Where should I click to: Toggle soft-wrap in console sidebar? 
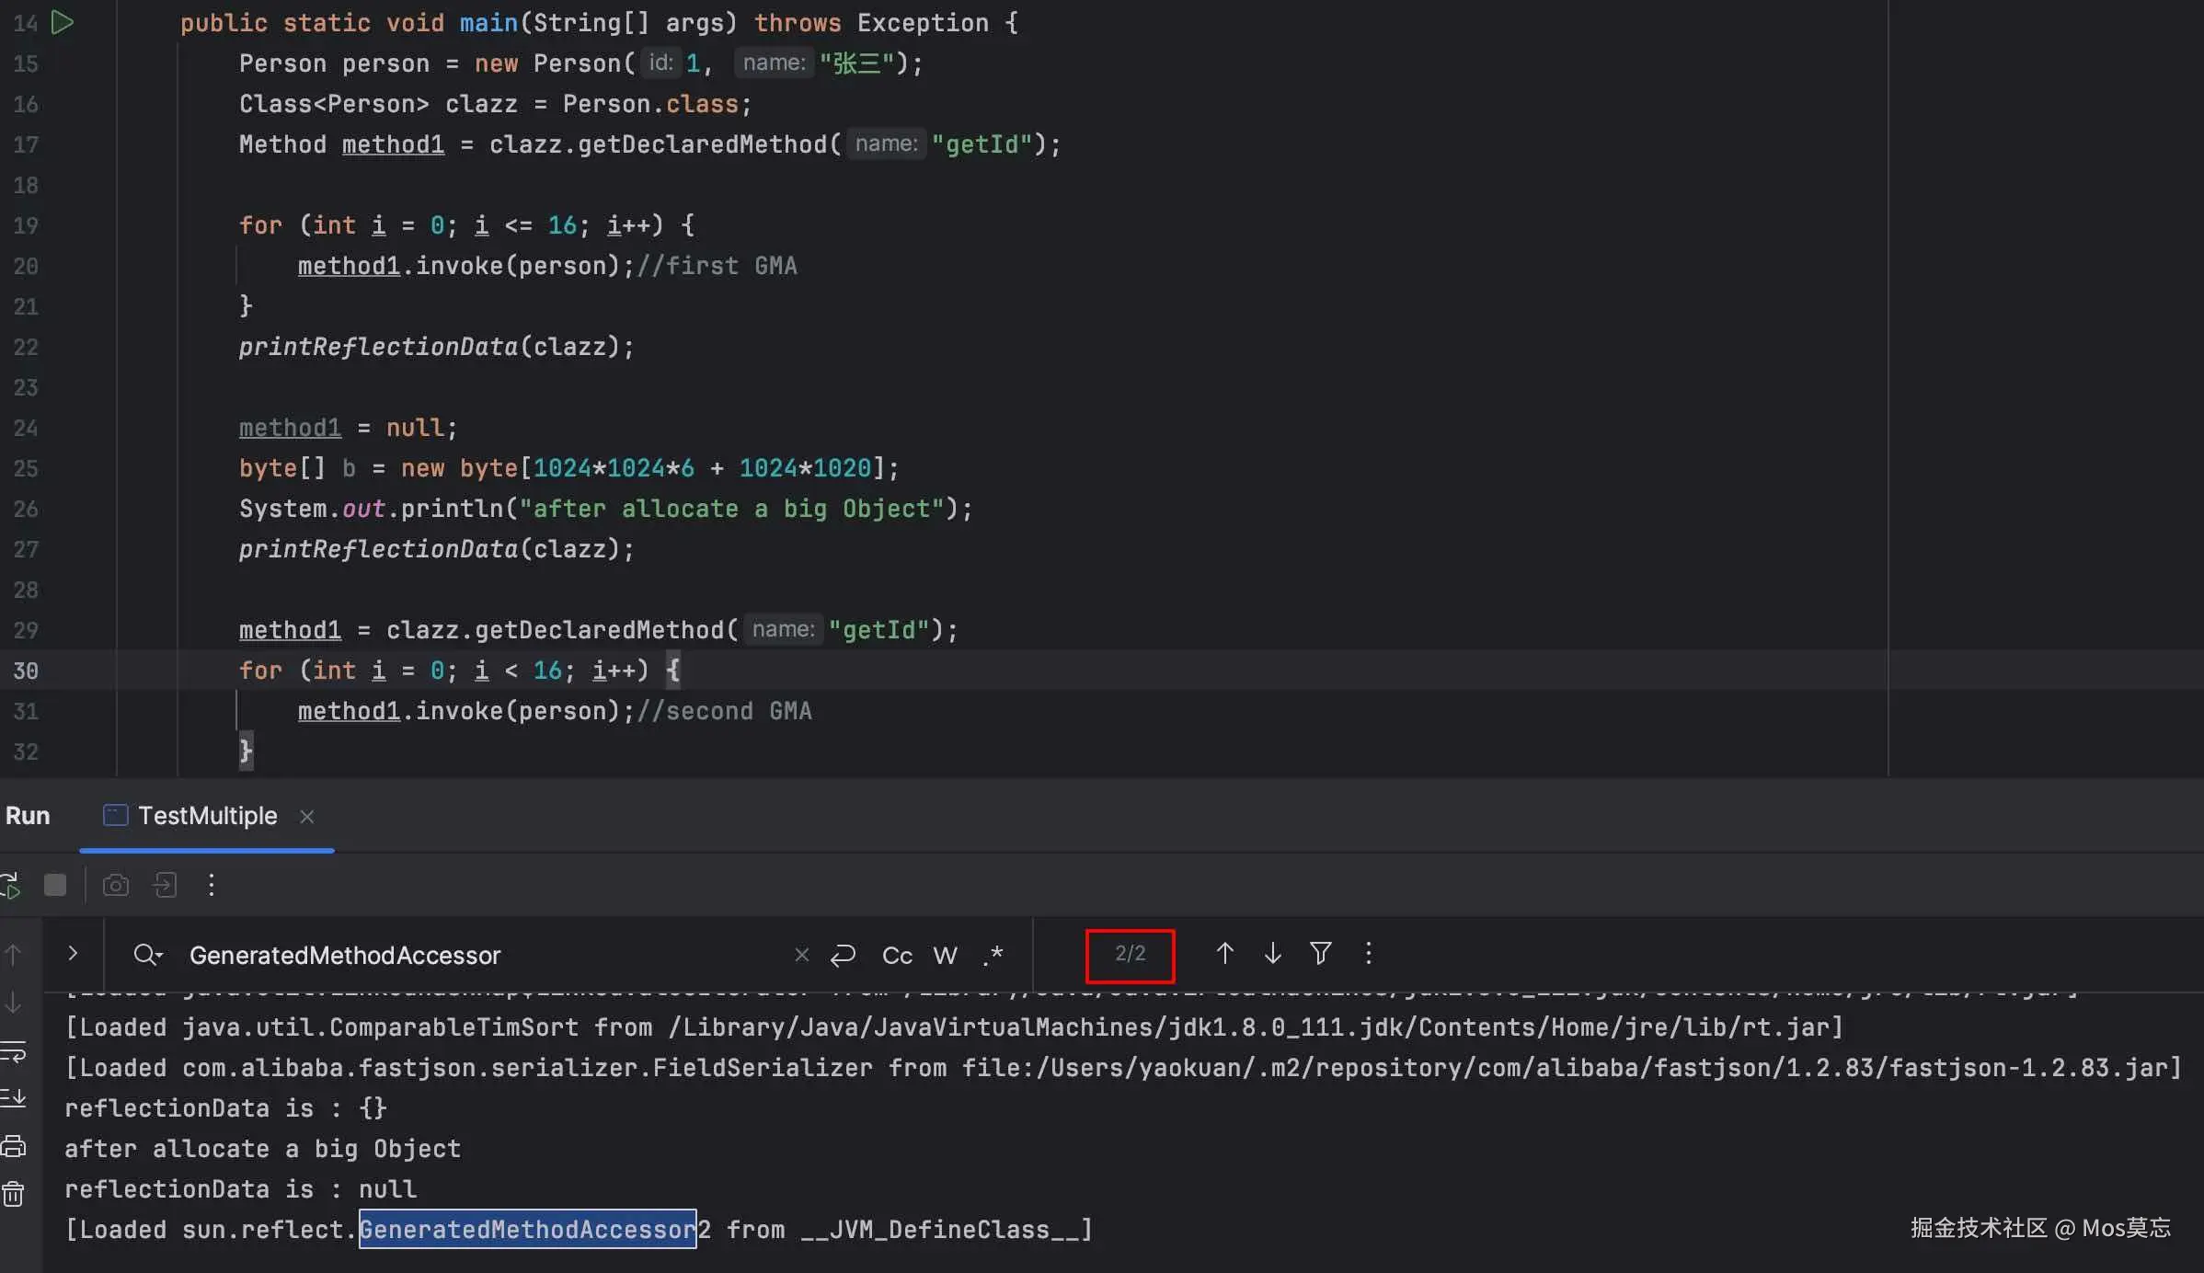(14, 1051)
